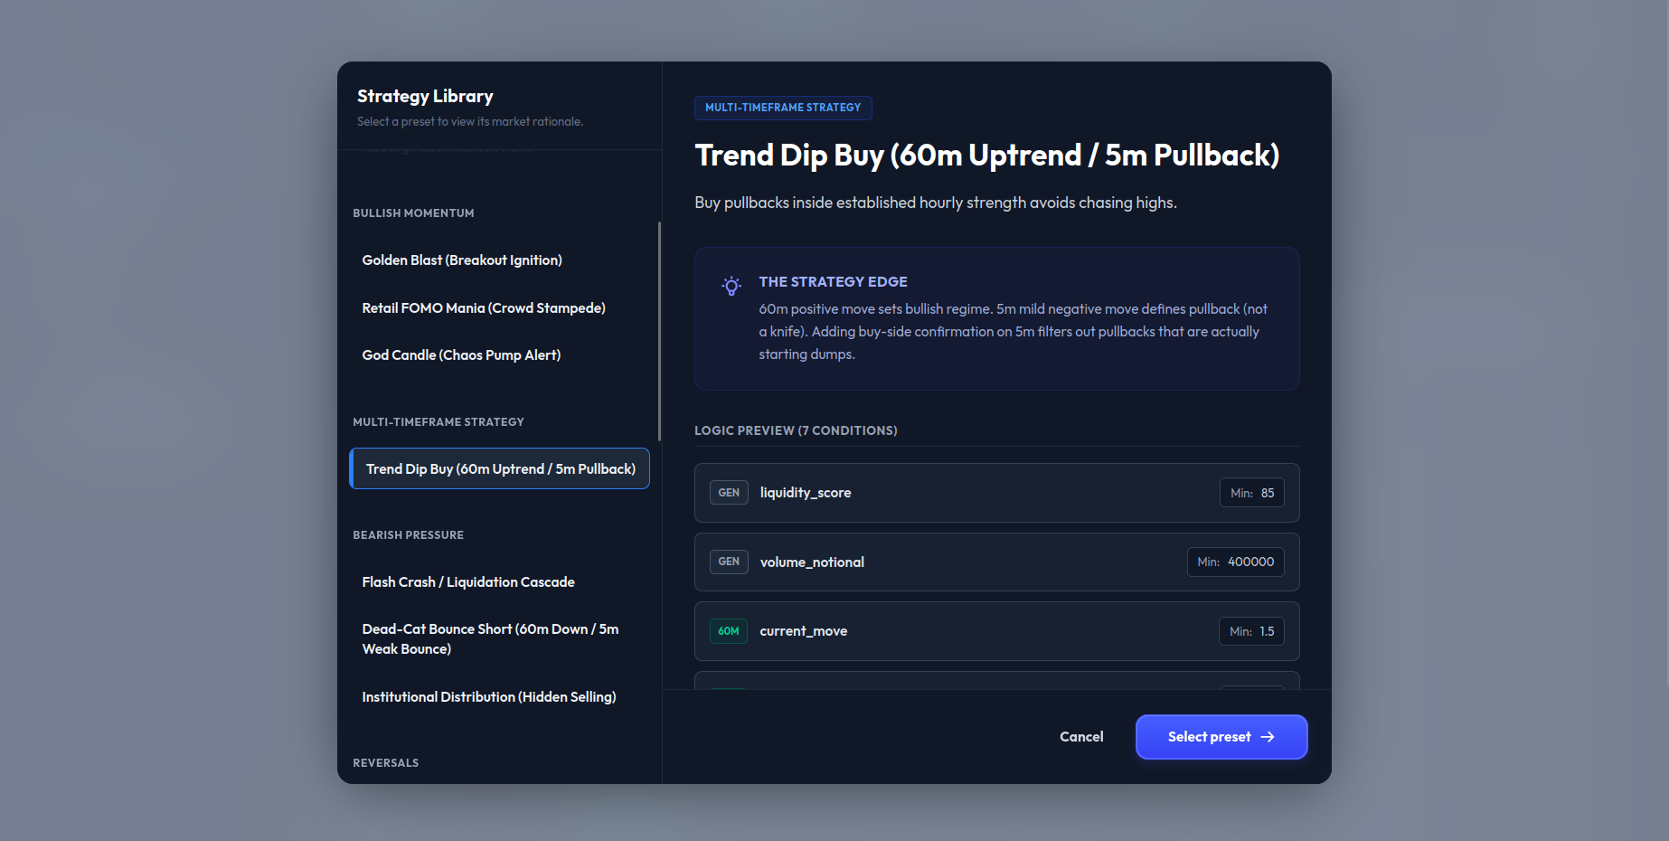This screenshot has height=841, width=1669.
Task: Open Flash Crash / Liquidation Cascade preset
Action: point(468,582)
